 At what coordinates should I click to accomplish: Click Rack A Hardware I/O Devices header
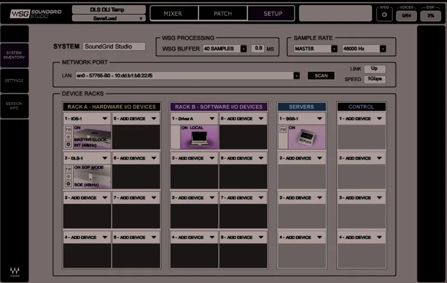[x=111, y=107]
